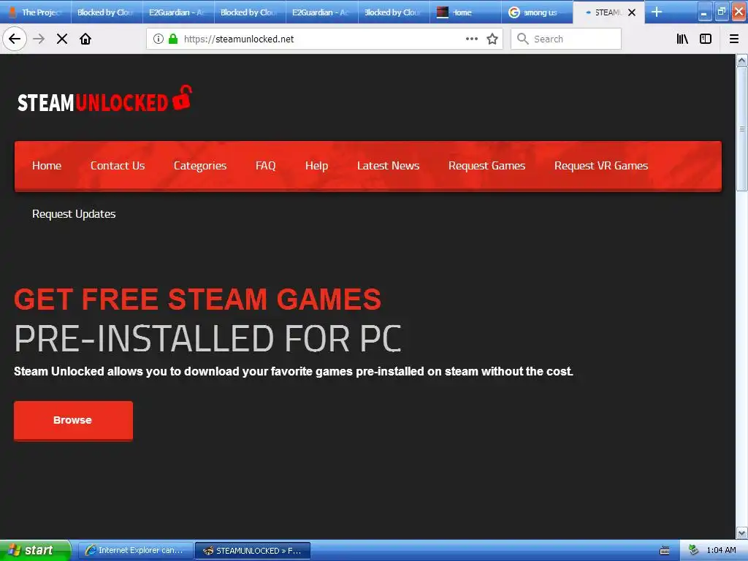Stop loading the page with X button

[x=62, y=39]
